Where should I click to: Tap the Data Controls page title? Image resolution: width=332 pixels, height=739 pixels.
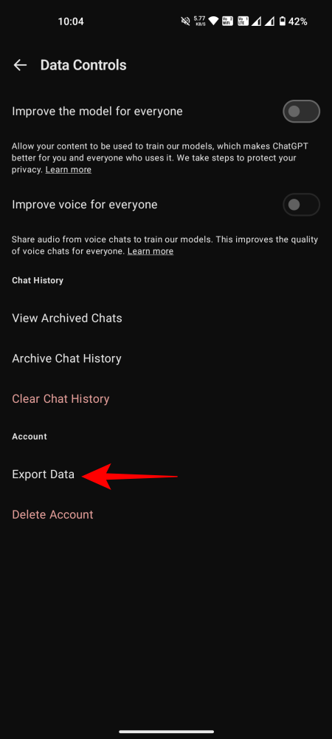click(83, 65)
